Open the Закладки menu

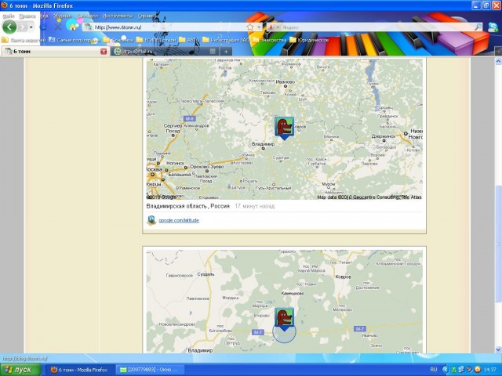click(x=87, y=16)
